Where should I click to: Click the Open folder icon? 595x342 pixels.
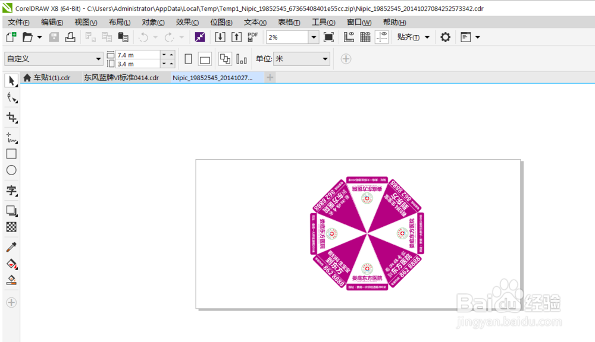click(28, 37)
